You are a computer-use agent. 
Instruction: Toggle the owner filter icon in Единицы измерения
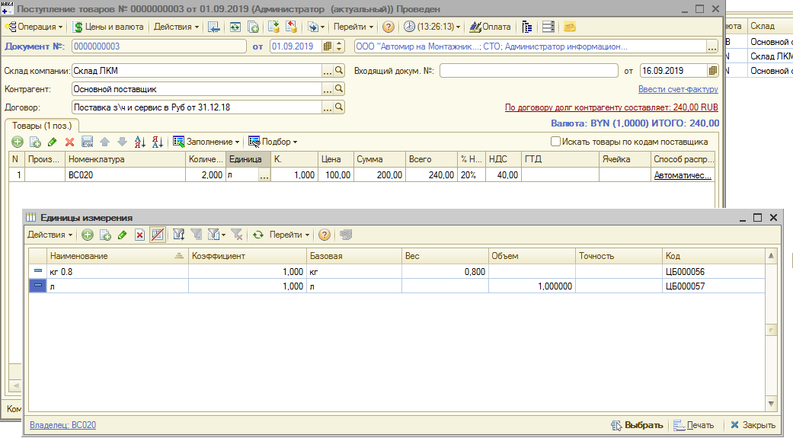point(158,235)
